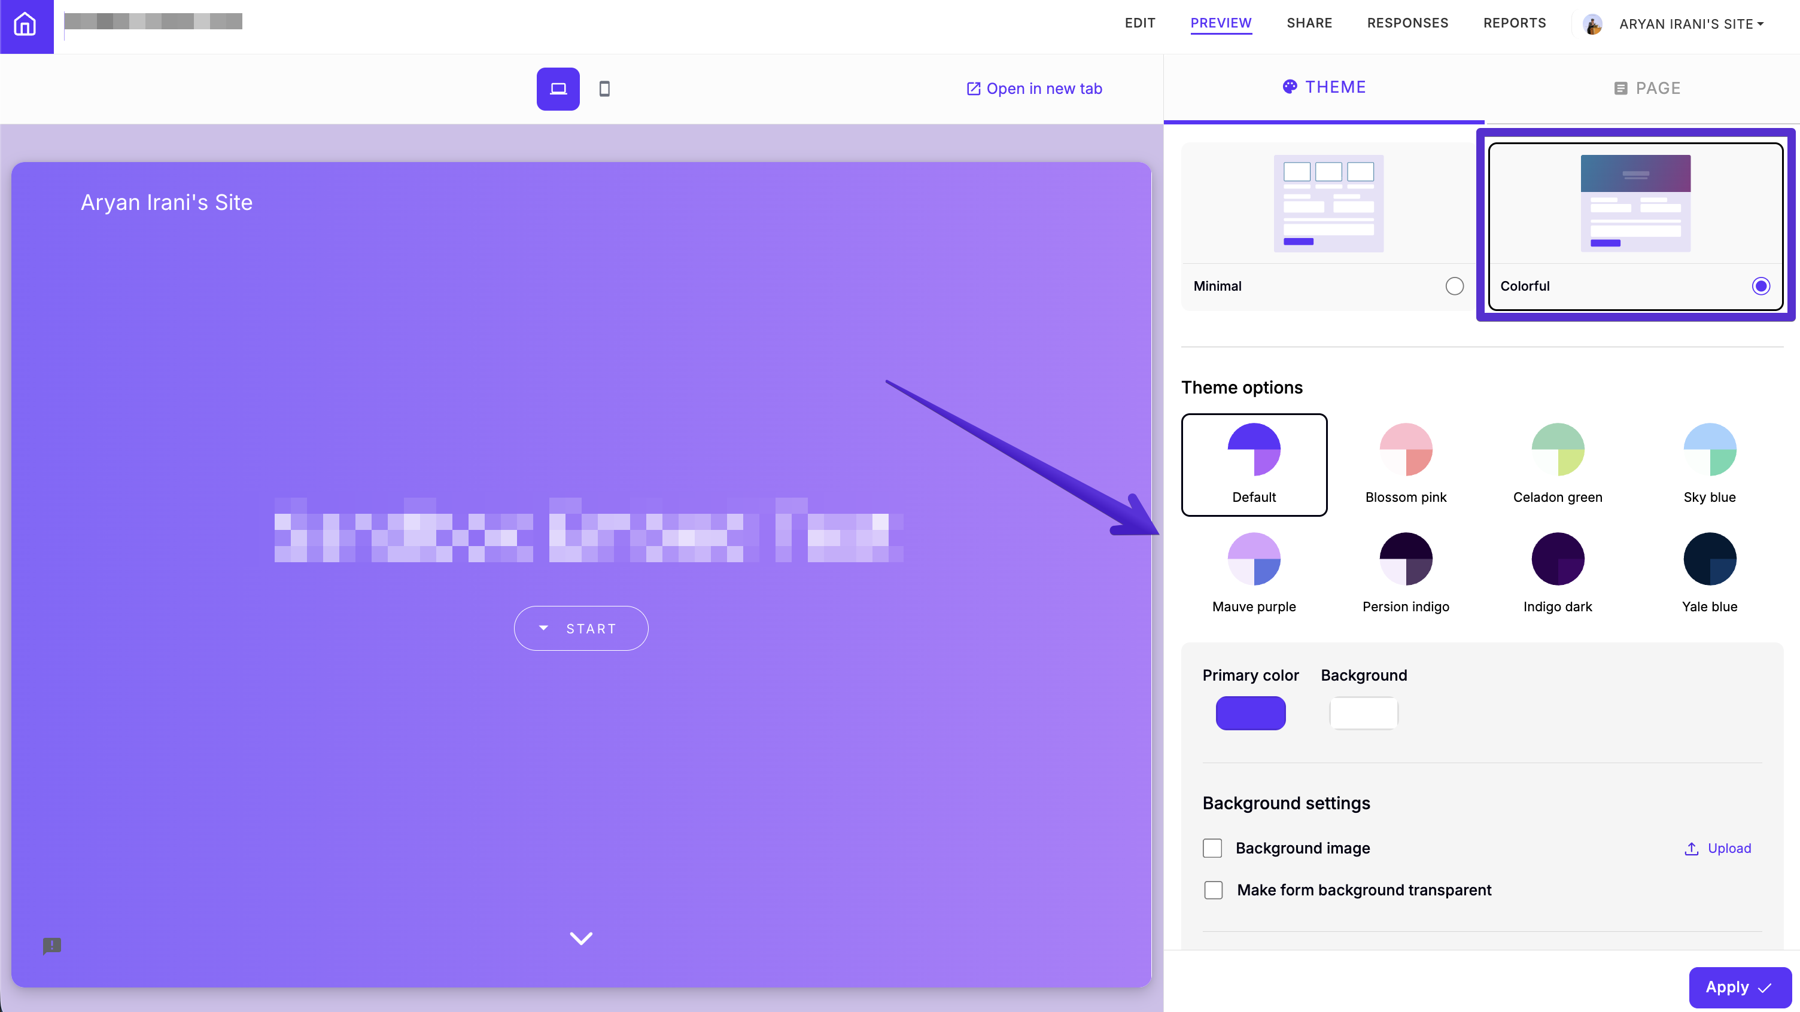
Task: Go to the home dashboard icon
Action: pyautogui.click(x=26, y=26)
